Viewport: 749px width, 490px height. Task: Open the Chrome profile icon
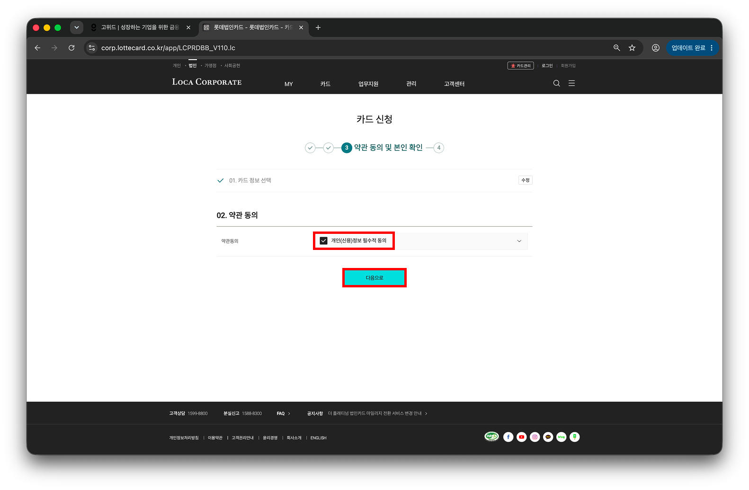656,48
